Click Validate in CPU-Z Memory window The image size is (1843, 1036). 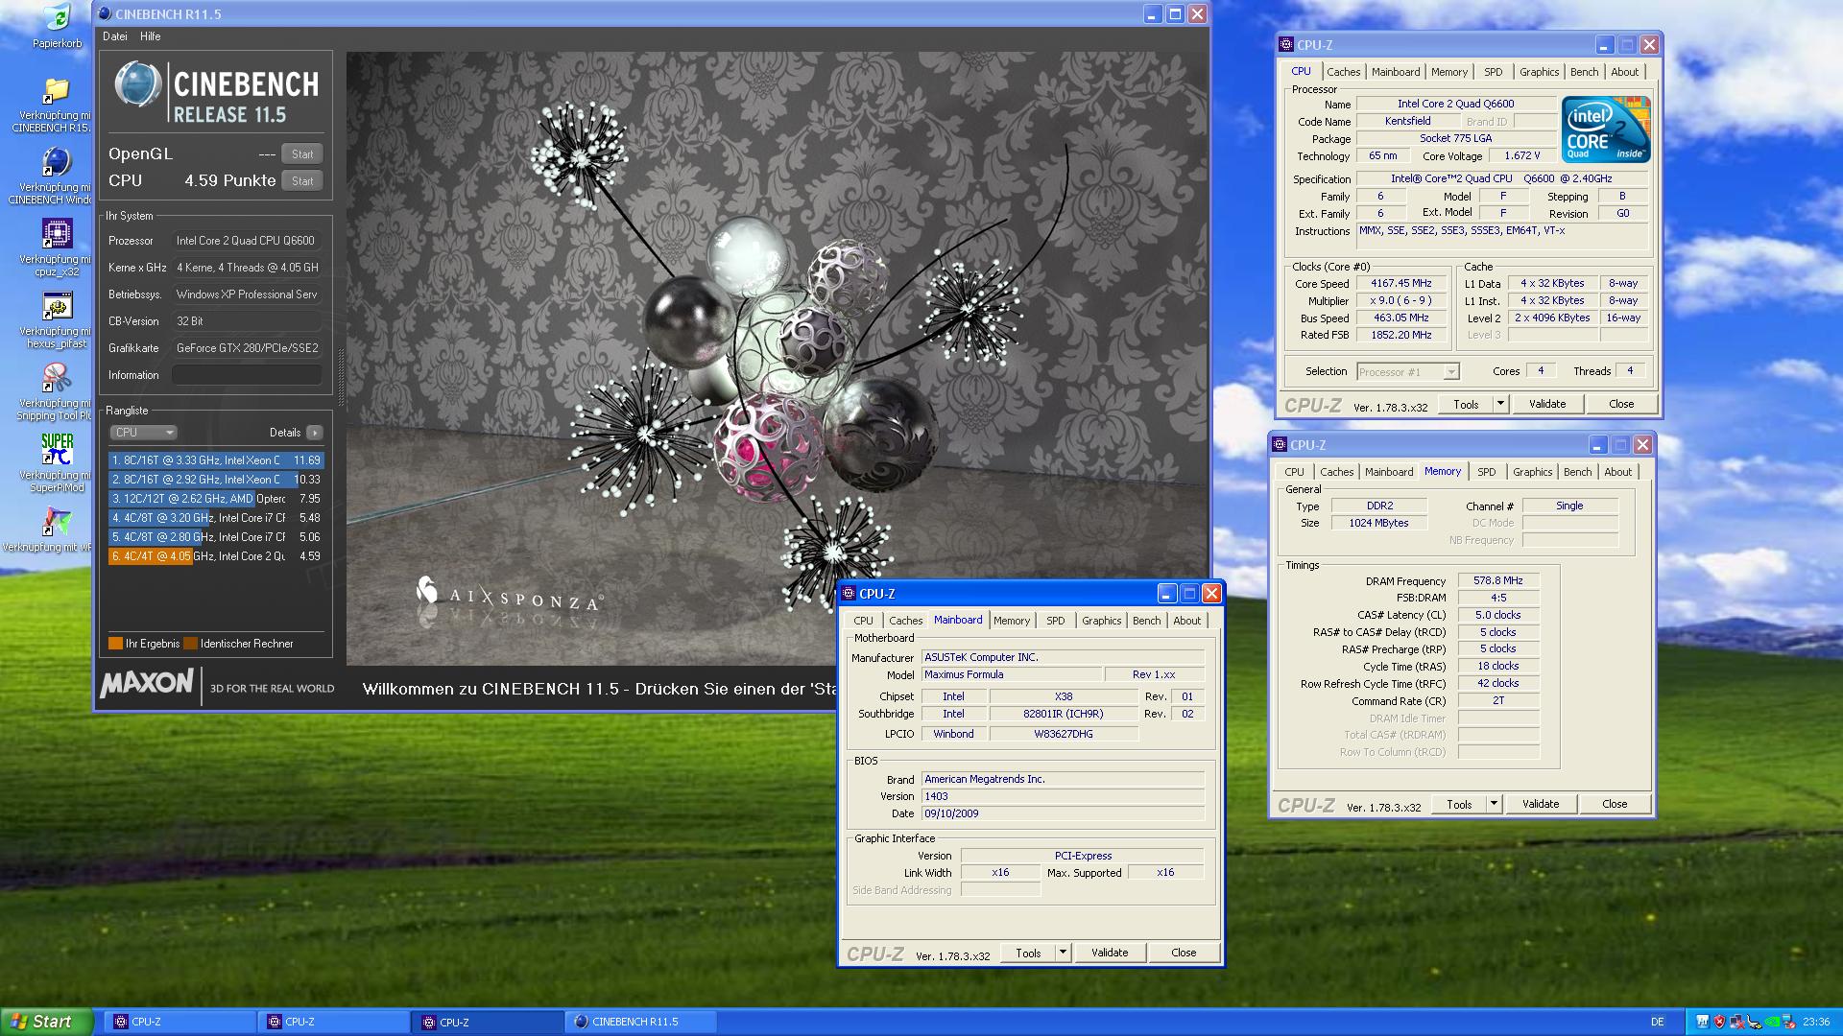pos(1540,804)
